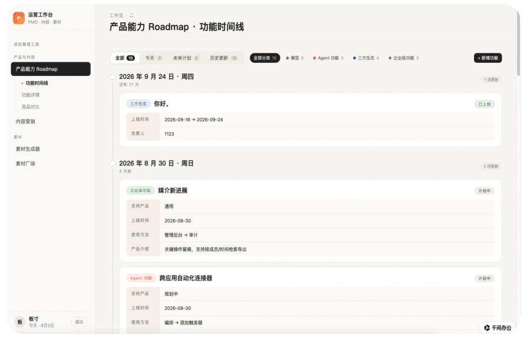Filter by Agent 功能 category
The height and width of the screenshot is (341, 527).
(x=328, y=58)
